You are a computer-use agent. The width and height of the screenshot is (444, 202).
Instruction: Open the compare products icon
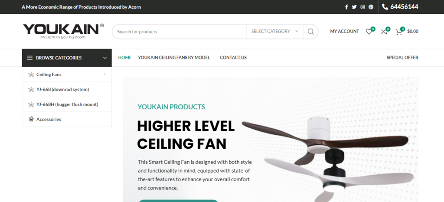click(384, 32)
